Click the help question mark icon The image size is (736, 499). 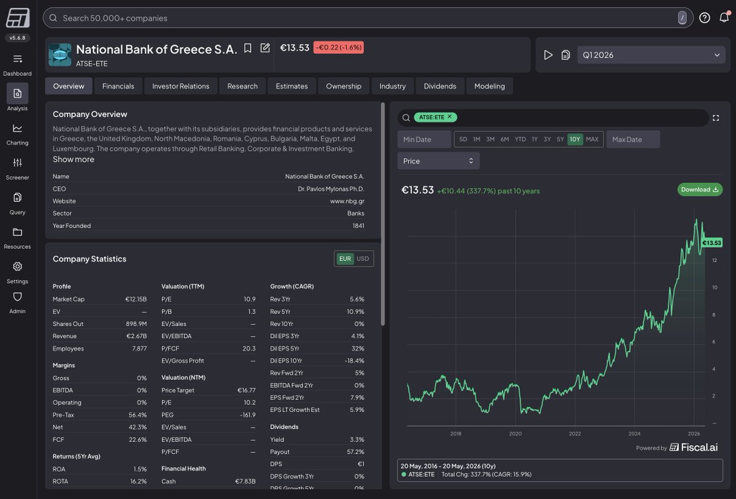(705, 18)
